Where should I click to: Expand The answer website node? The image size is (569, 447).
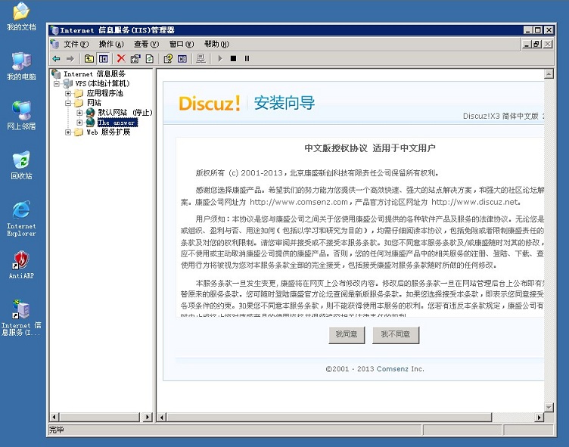coord(79,123)
